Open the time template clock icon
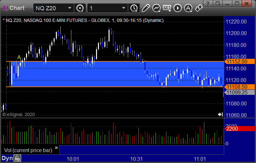 coord(134,8)
